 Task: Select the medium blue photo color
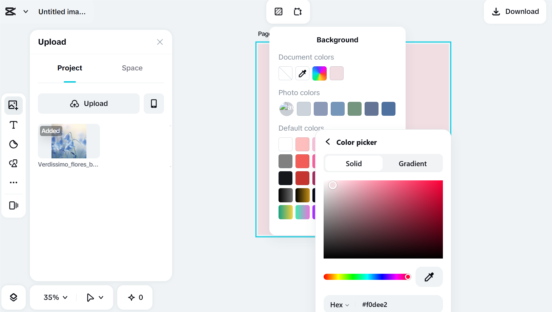tap(338, 109)
